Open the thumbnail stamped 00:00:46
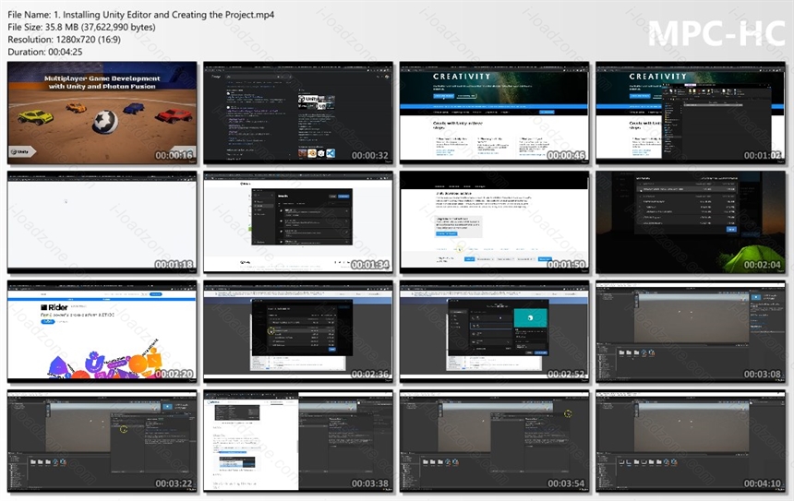This screenshot has height=501, width=794. 494,113
